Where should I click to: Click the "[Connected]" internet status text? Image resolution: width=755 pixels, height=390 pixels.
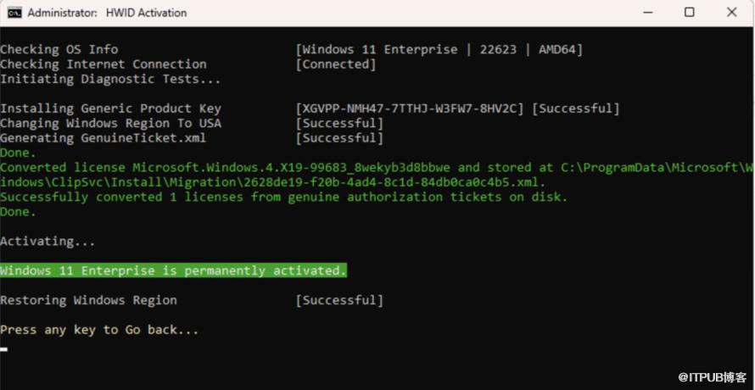pyautogui.click(x=336, y=64)
